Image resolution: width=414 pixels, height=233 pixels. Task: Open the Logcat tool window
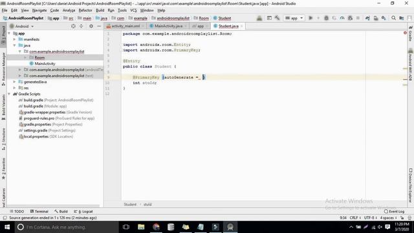[83, 212]
